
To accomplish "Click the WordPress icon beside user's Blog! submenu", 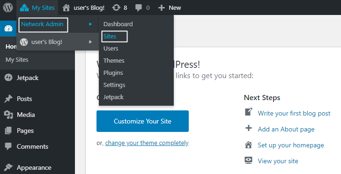I will point(24,42).
